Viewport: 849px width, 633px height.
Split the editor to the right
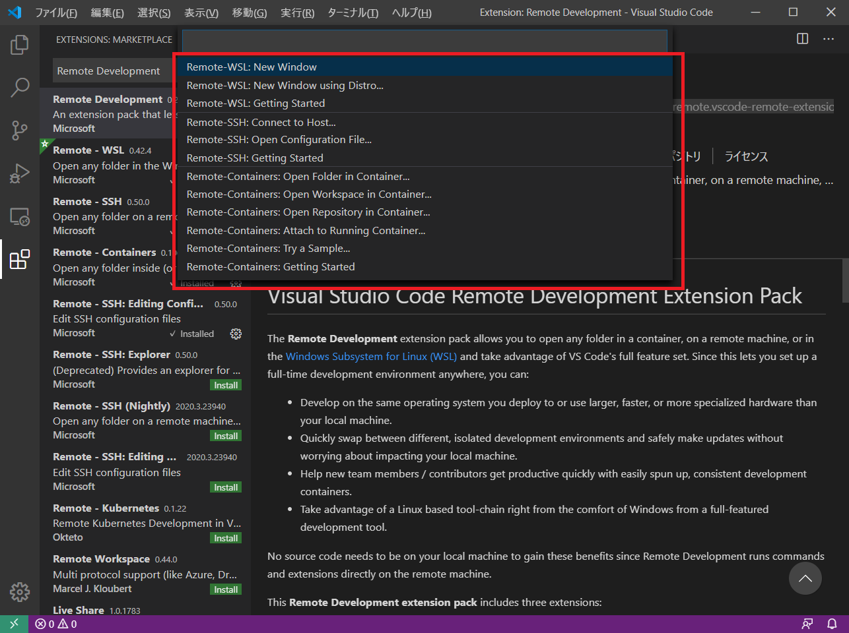click(x=803, y=39)
